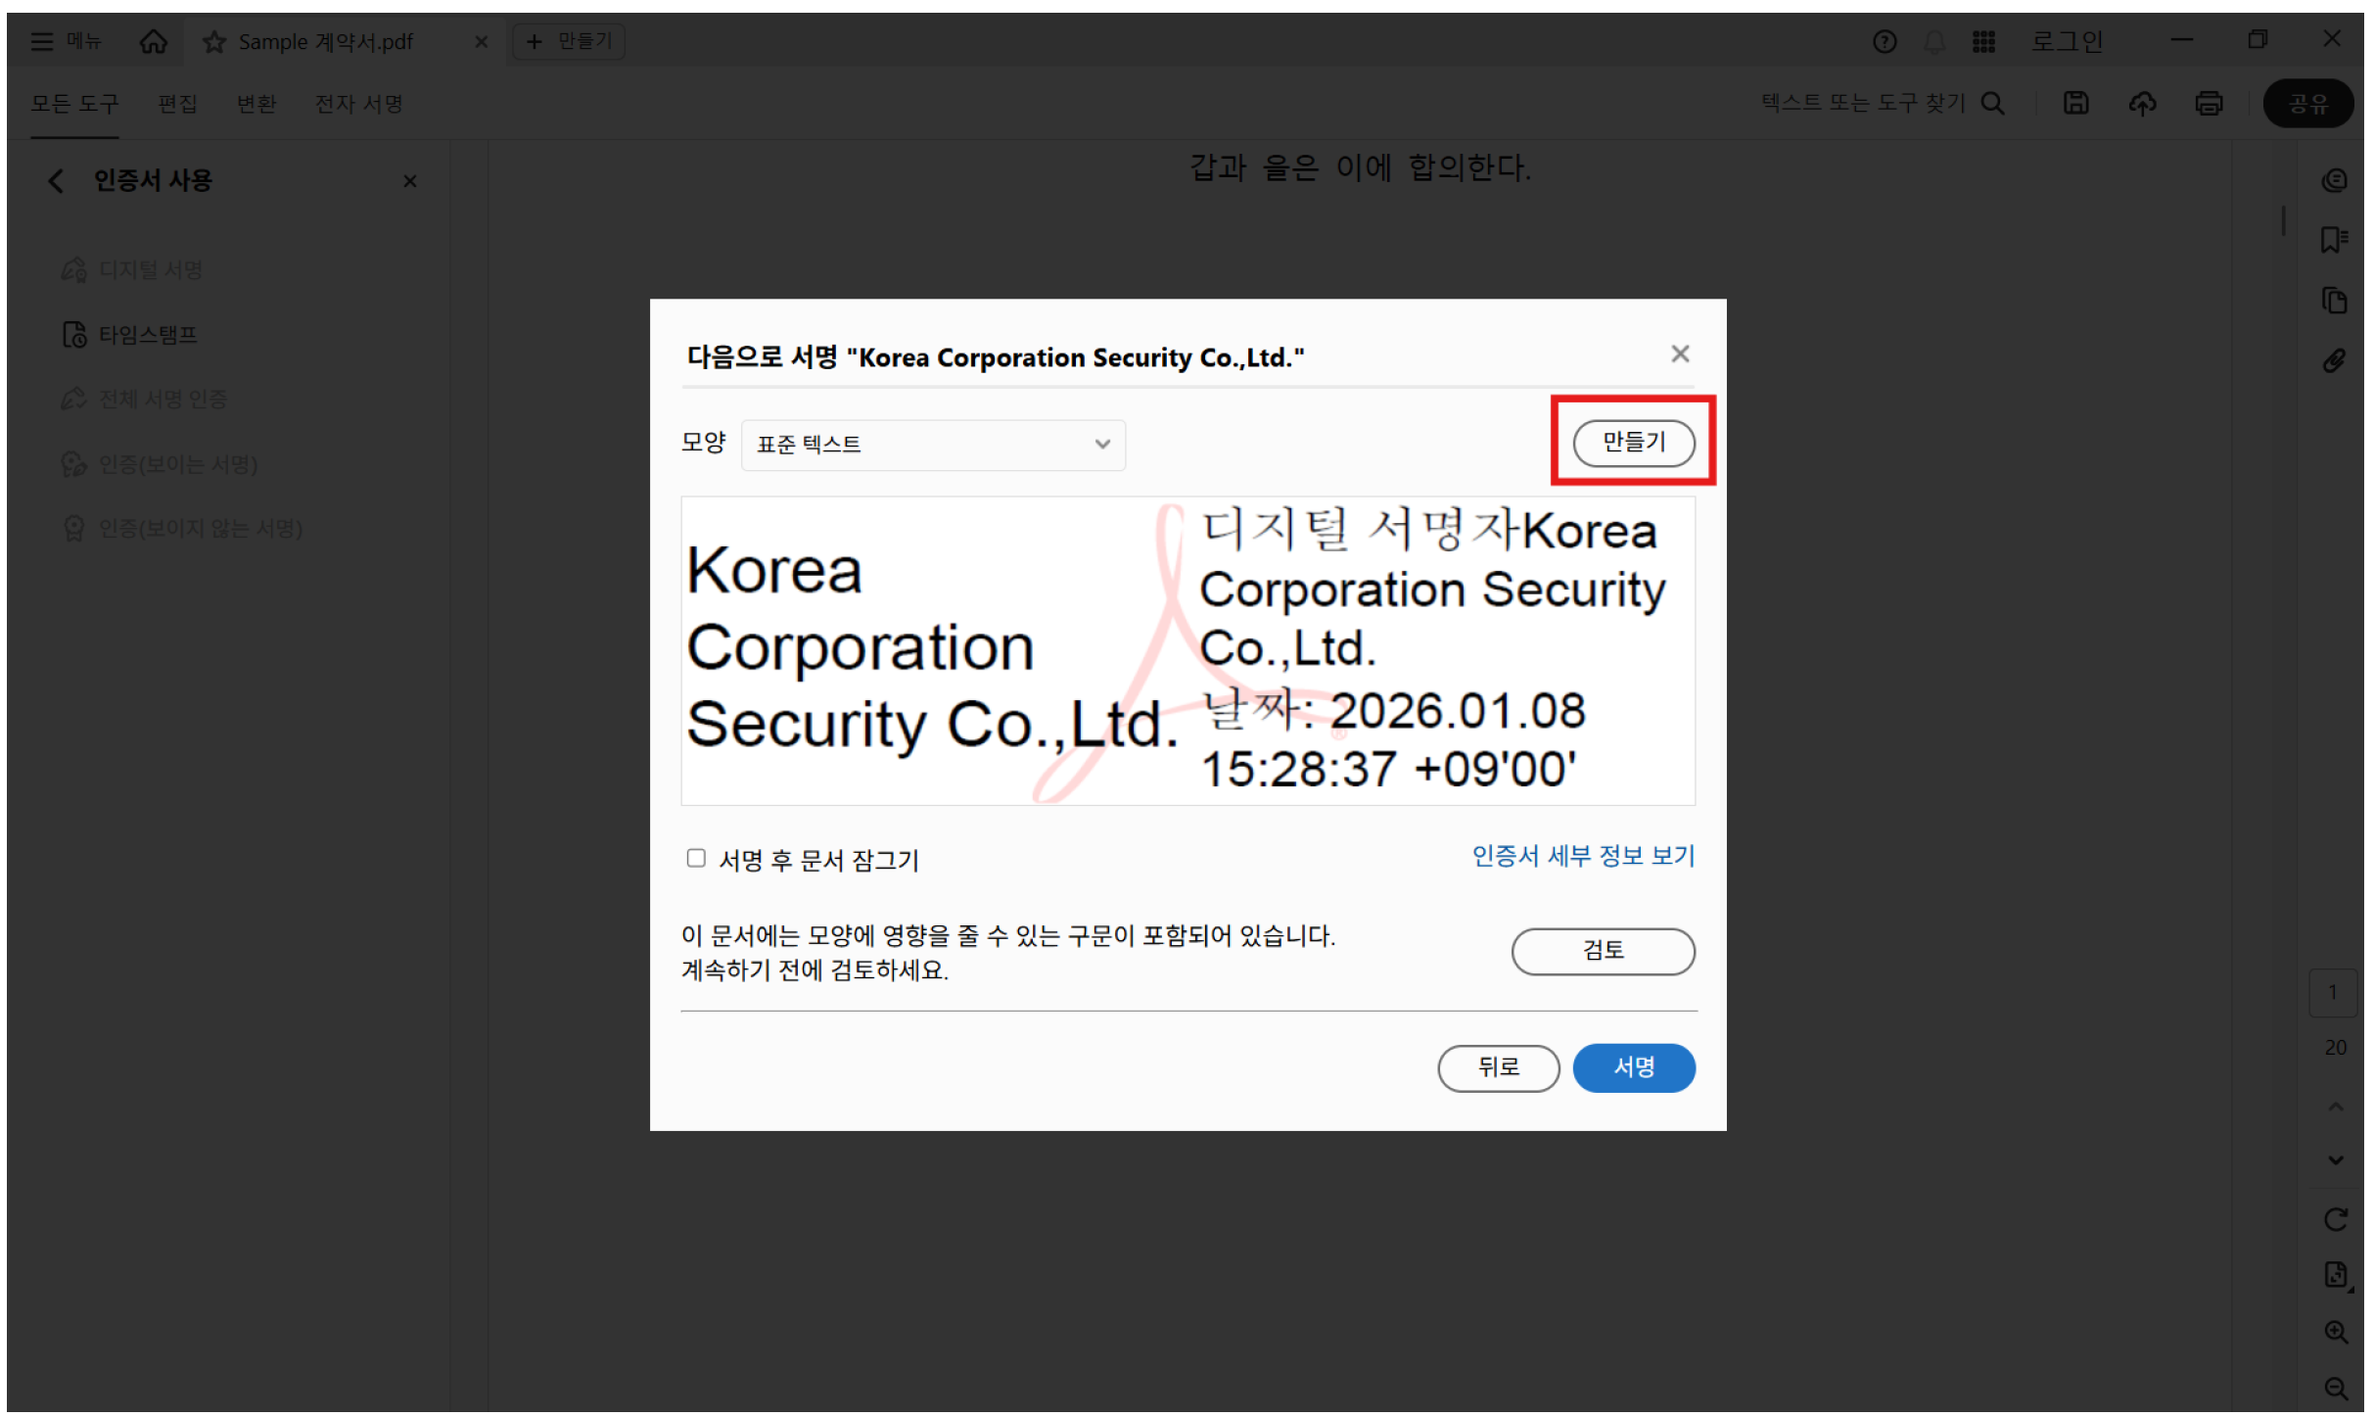Open the bookmarks panel icon
Screen dimensions: 2374x1417
(x=2337, y=238)
